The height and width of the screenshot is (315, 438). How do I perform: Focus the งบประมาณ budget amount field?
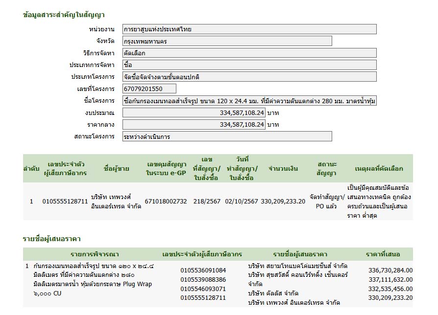(194, 112)
